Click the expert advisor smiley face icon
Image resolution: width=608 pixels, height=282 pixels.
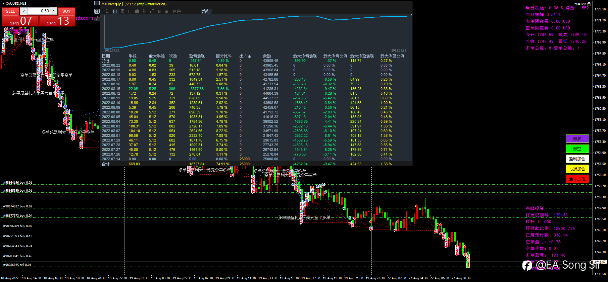click(x=589, y=4)
